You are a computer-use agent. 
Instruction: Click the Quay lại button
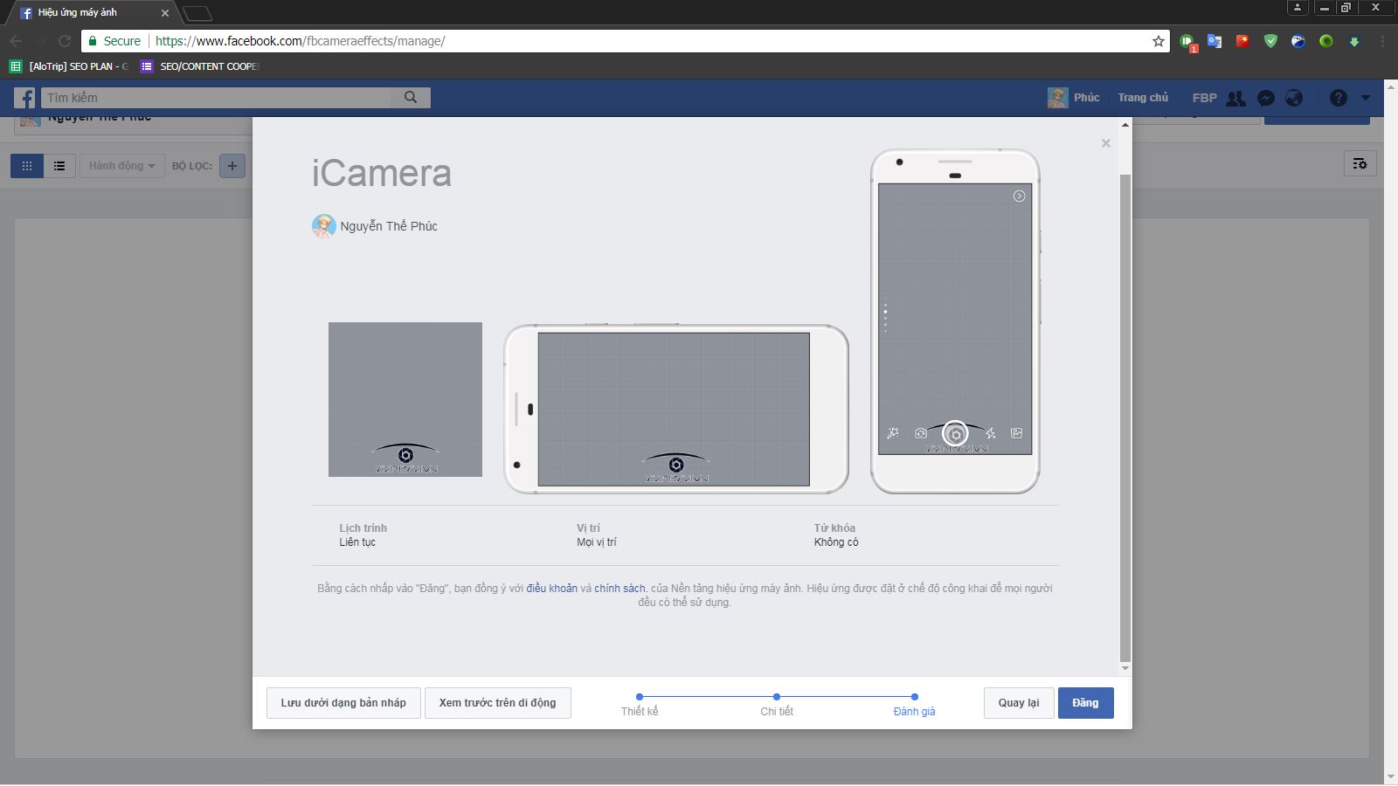tap(1019, 703)
